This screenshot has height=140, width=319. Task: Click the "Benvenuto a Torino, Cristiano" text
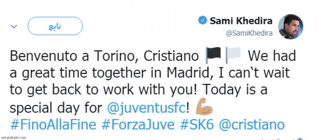[x=104, y=56]
